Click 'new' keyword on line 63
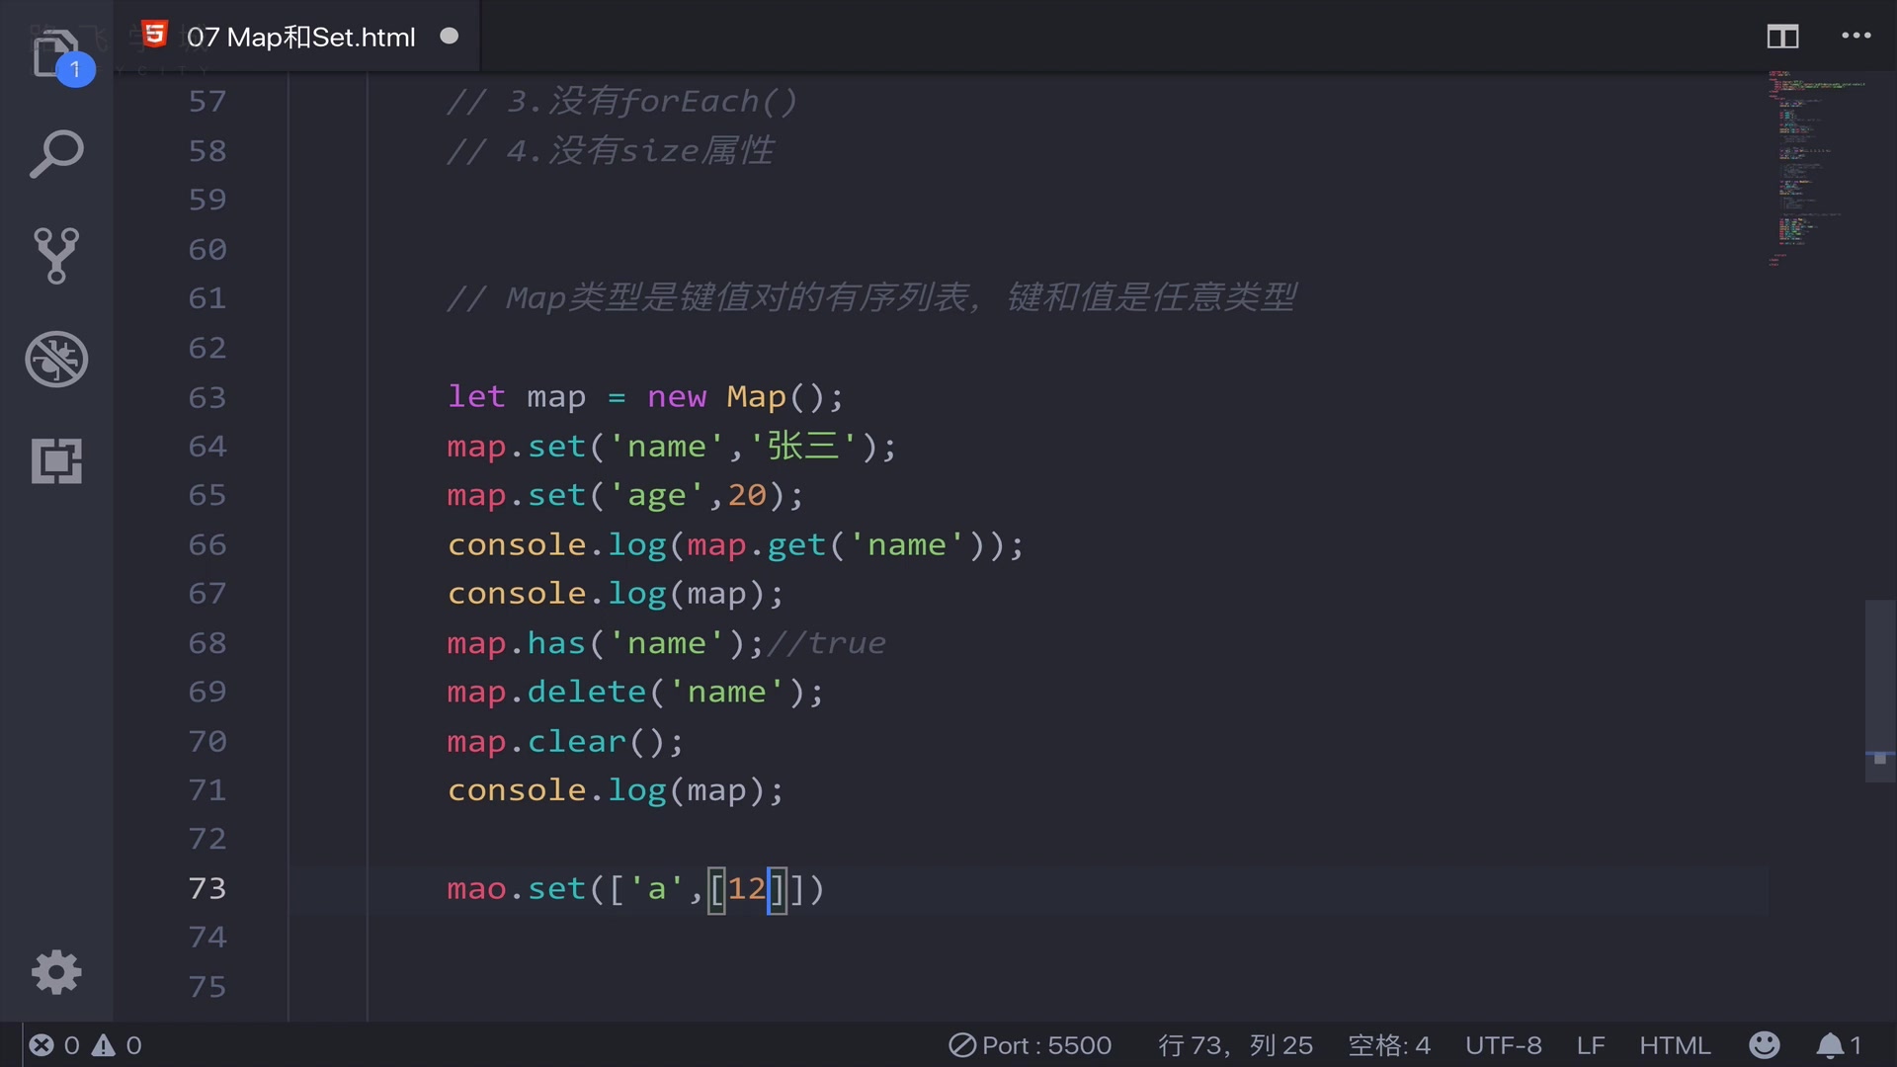The height and width of the screenshot is (1067, 1897). pyautogui.click(x=677, y=396)
